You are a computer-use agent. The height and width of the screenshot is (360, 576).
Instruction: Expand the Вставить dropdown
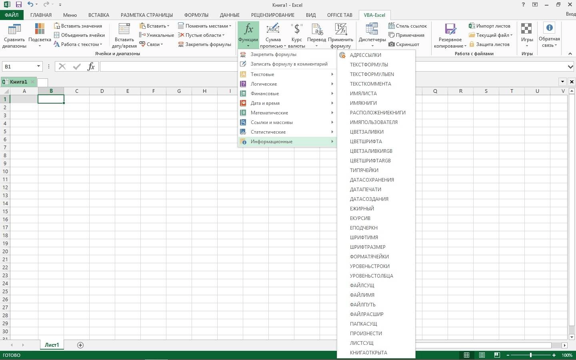pos(154,26)
